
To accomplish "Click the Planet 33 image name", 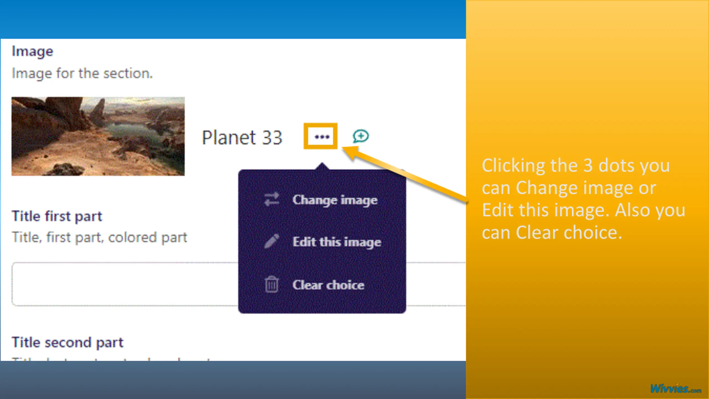I will click(242, 137).
